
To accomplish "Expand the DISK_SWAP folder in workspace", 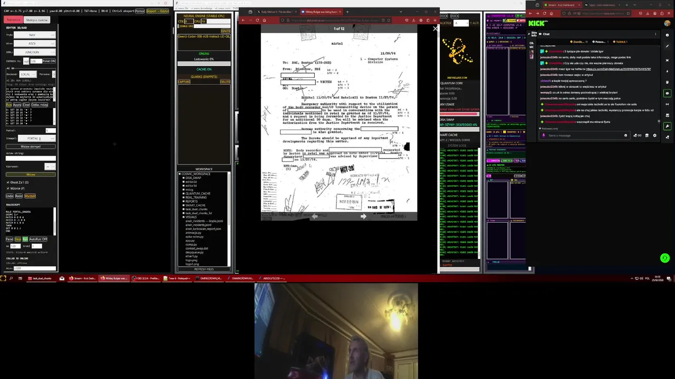I will [184, 178].
